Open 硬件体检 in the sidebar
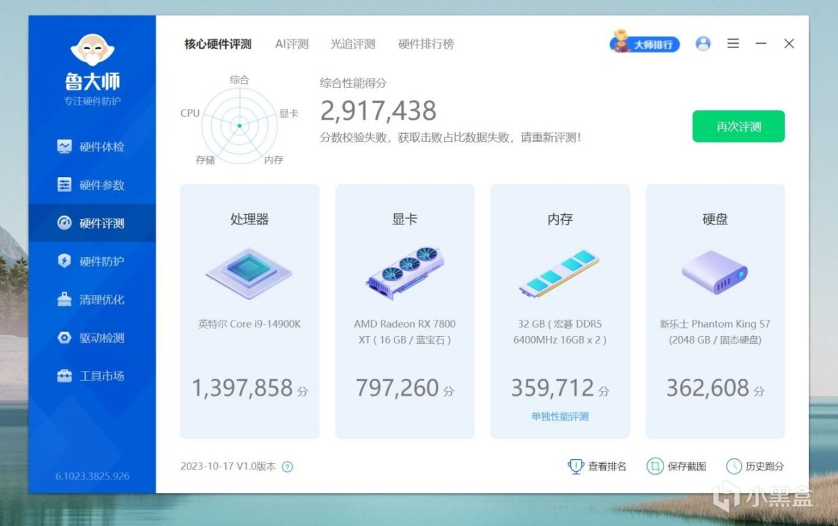This screenshot has width=838, height=526. pyautogui.click(x=92, y=147)
